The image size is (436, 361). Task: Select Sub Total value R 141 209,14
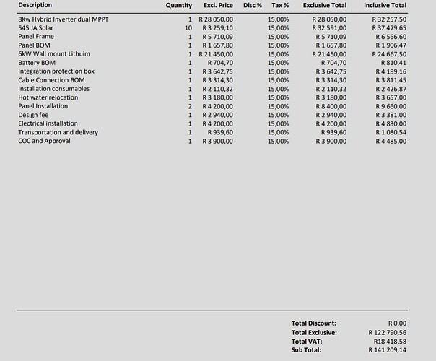(388, 350)
